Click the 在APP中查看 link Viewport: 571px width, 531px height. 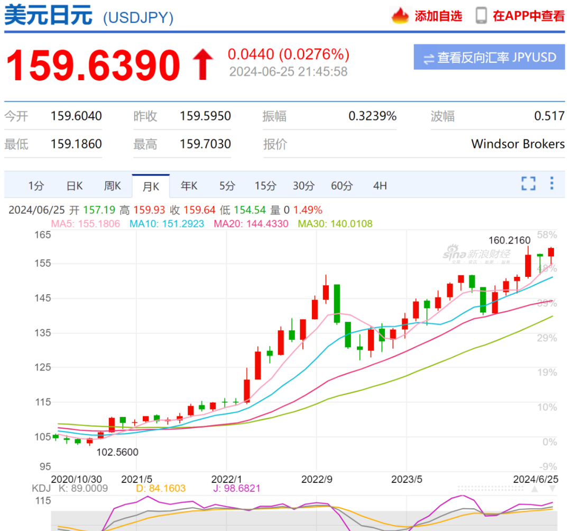point(529,16)
